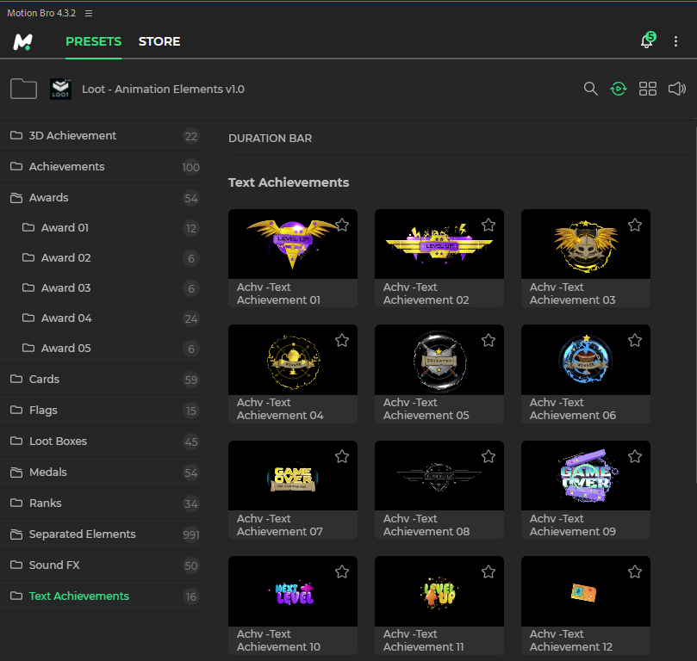Star the Text Achievement 11 preset
Image resolution: width=697 pixels, height=661 pixels.
(x=489, y=571)
